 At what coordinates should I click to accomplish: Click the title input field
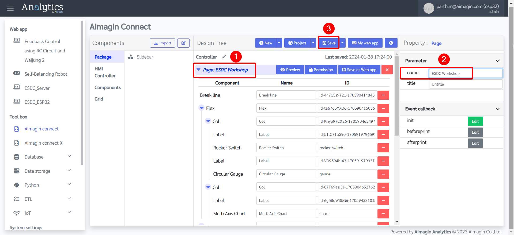466,84
